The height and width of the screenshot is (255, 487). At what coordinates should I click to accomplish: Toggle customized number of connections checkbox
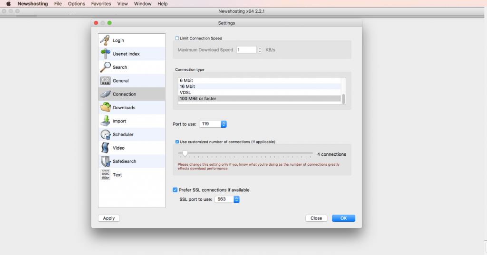[x=177, y=142]
